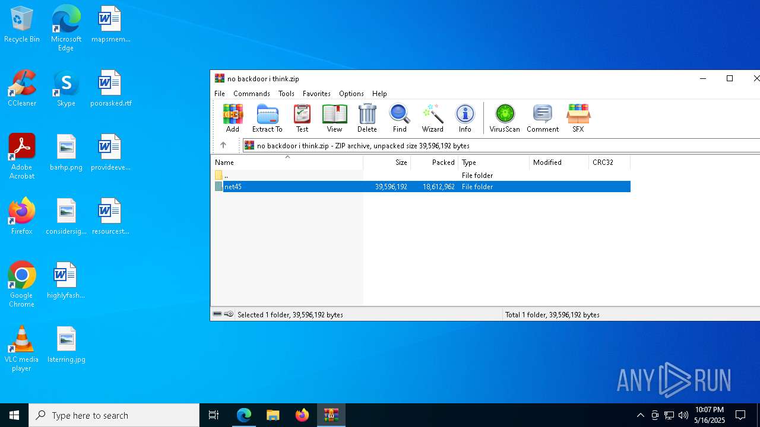
Task: Click the Delete trash icon
Action: [x=367, y=118]
